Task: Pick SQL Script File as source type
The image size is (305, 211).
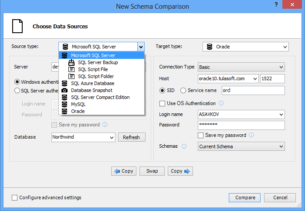Action: tap(102, 69)
